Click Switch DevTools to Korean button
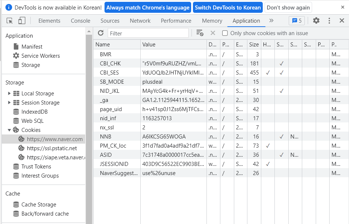The image size is (349, 224). click(228, 7)
